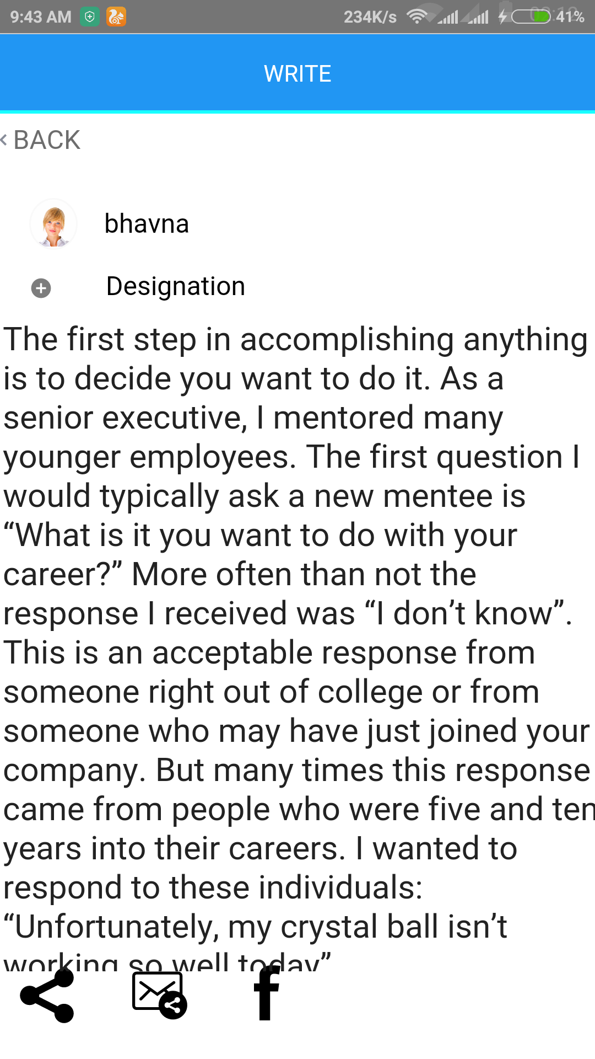The width and height of the screenshot is (595, 1059).
Task: Tap the plus icon beside Designation
Action: pyautogui.click(x=41, y=288)
